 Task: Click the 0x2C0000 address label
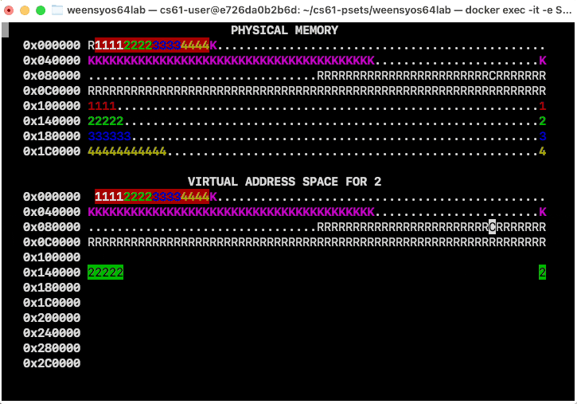tap(52, 363)
